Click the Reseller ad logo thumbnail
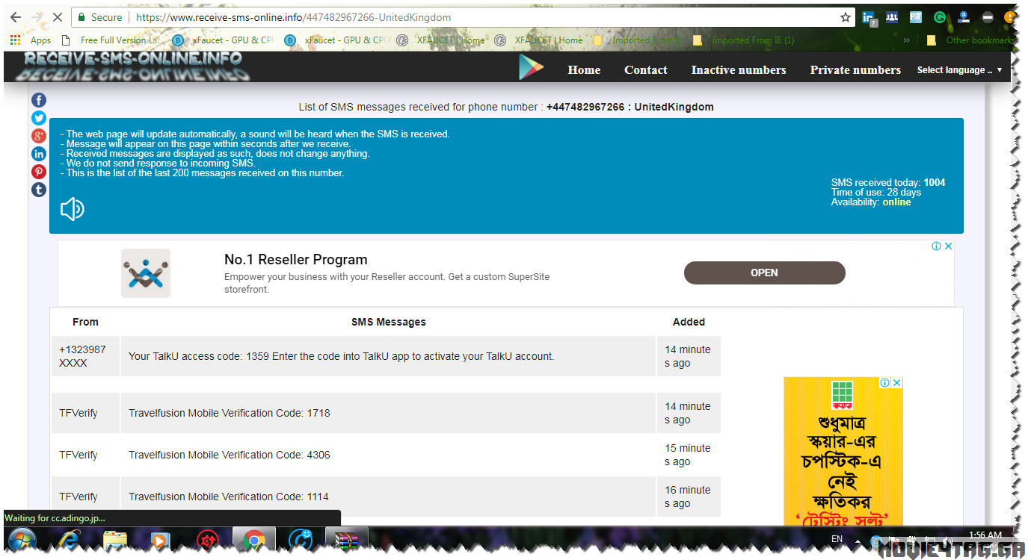1028x560 pixels. (146, 273)
